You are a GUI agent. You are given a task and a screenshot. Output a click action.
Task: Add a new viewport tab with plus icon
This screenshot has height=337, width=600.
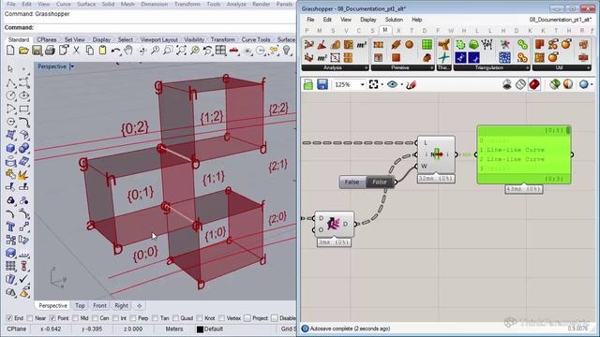tap(140, 306)
